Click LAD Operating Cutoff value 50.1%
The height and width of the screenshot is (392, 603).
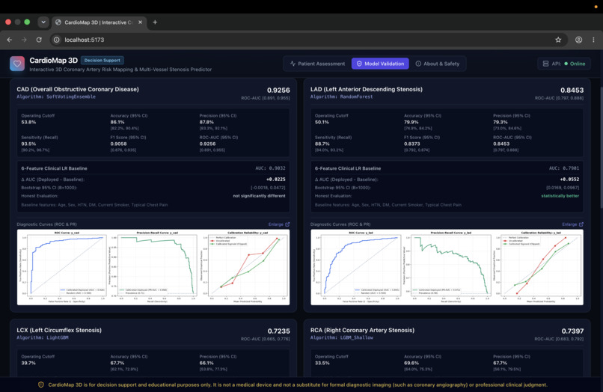[322, 123]
